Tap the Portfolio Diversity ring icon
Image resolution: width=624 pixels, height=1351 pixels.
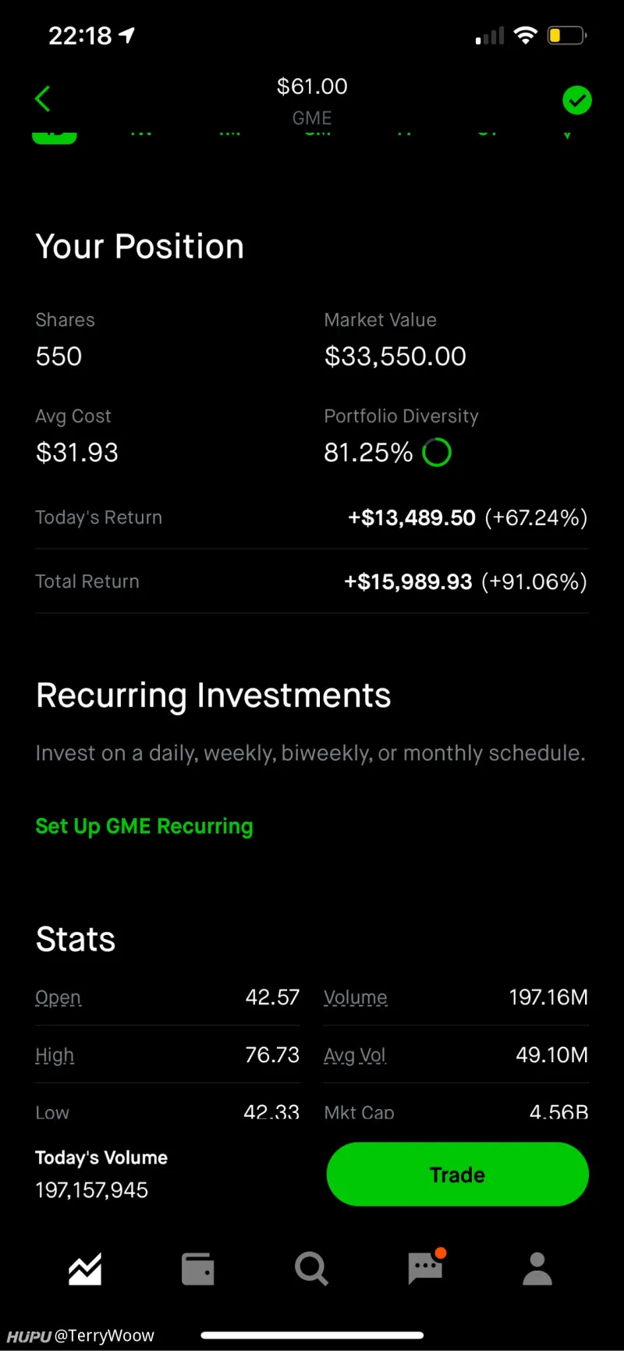point(437,453)
